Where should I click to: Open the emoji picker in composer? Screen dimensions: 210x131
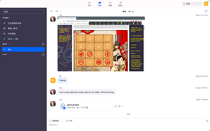(207, 121)
